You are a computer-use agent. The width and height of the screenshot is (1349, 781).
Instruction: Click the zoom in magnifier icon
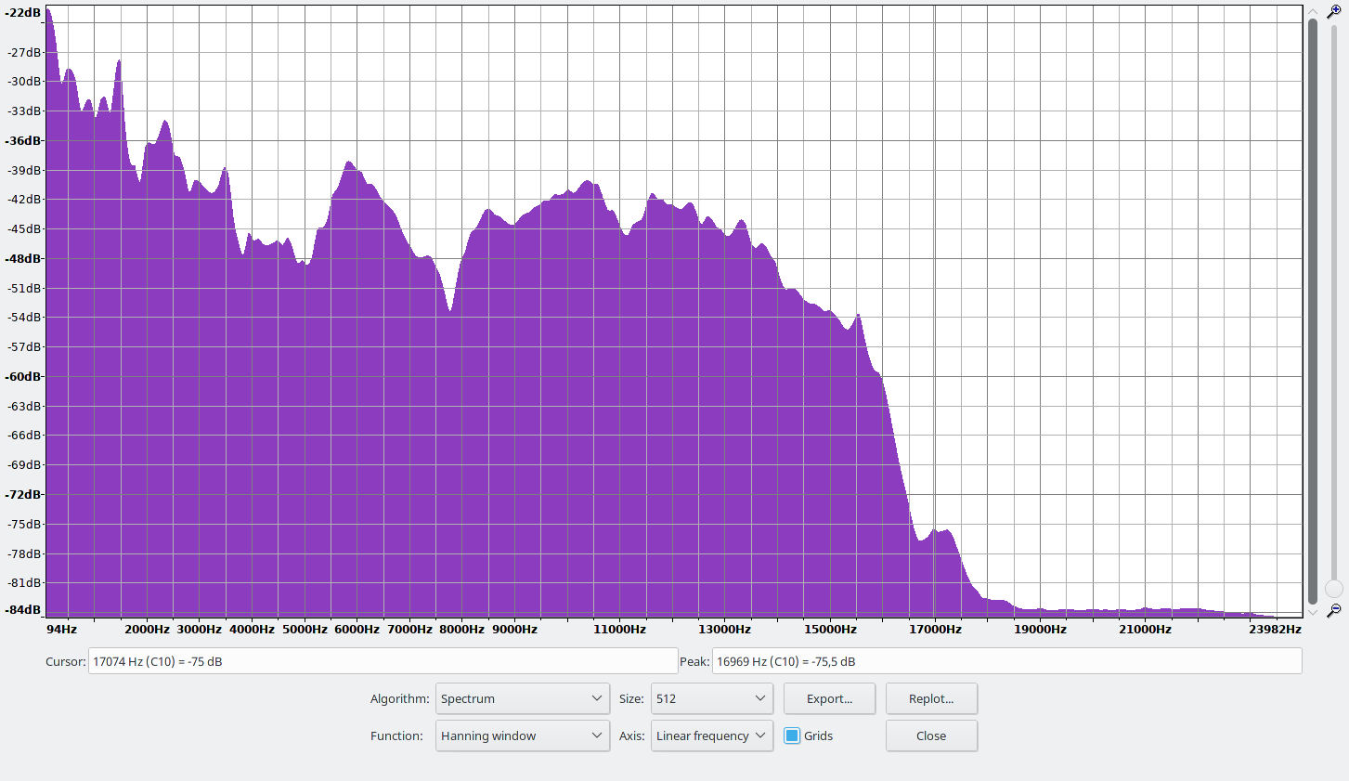point(1334,12)
